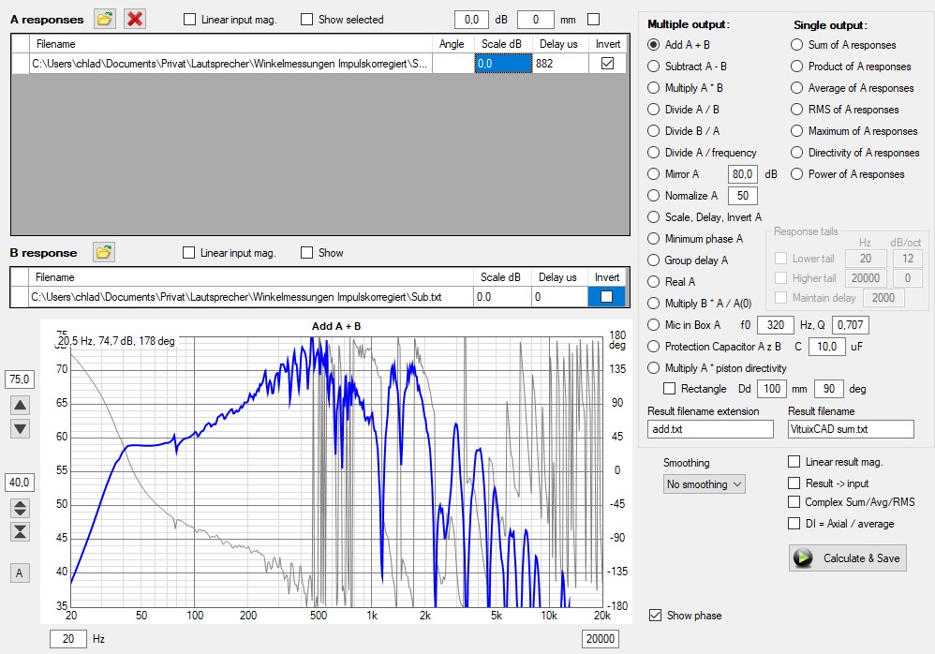Click the A responses dB offset field
This screenshot has width=935, height=654.
[x=471, y=20]
